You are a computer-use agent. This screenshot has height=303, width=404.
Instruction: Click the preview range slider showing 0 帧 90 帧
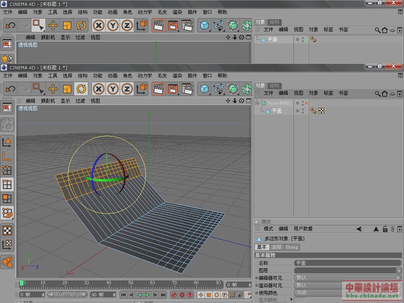[x=67, y=294]
